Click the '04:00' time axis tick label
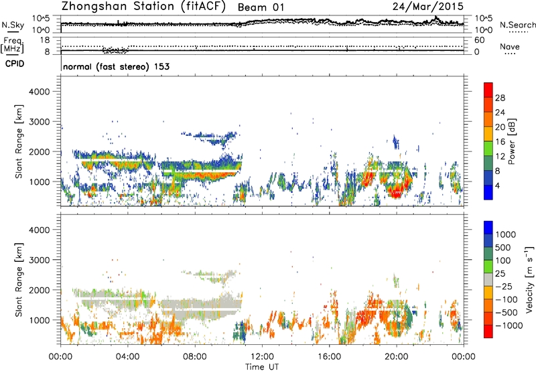Viewport: 536px width, 371px height. tap(128, 357)
